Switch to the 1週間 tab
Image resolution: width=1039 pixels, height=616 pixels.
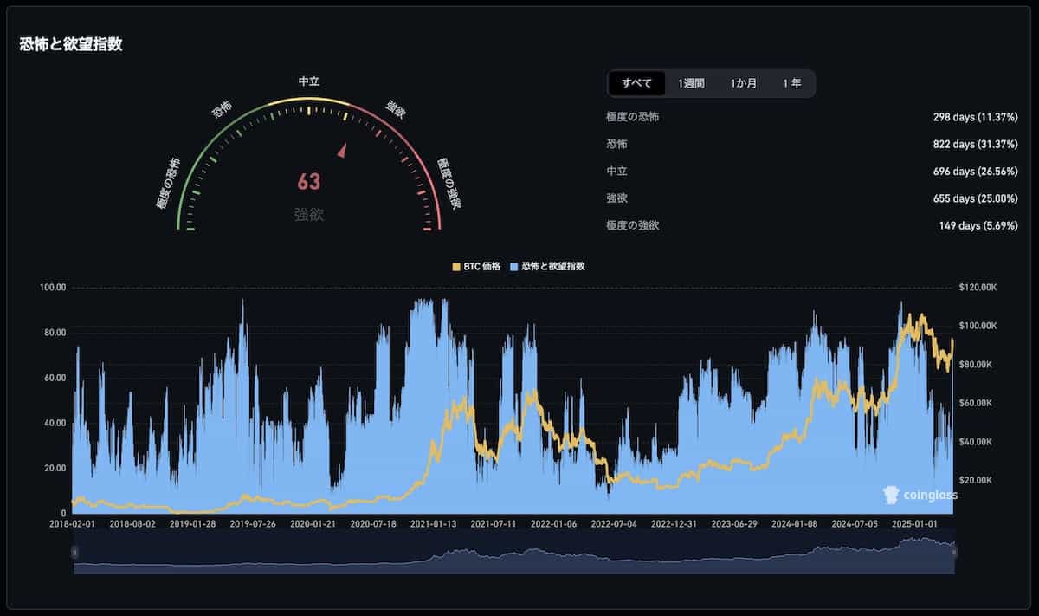pyautogui.click(x=691, y=83)
